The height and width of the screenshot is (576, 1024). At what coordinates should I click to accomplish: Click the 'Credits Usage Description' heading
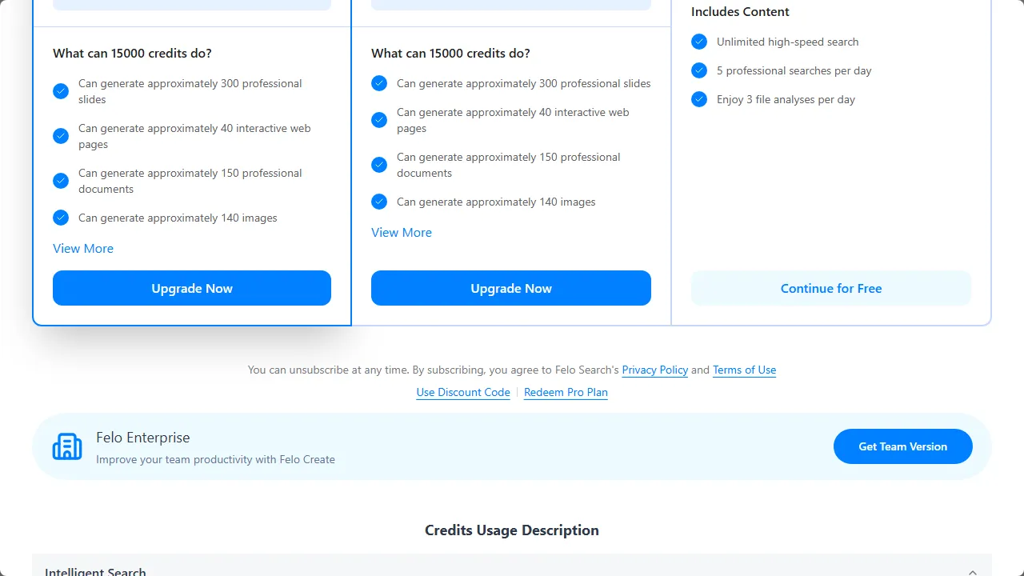click(x=512, y=530)
